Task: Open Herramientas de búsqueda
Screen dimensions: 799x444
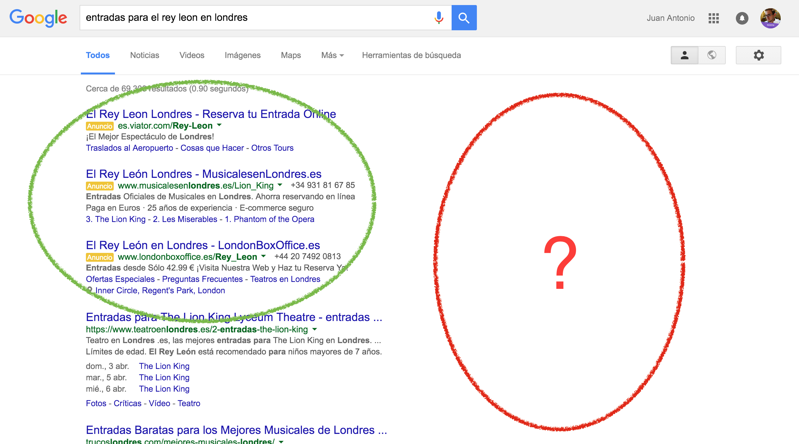Action: click(x=412, y=56)
